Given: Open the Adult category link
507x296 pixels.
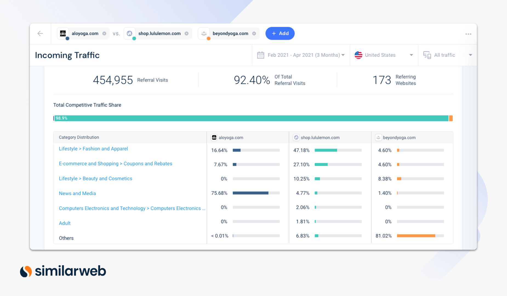Looking at the screenshot, I should click(x=64, y=223).
